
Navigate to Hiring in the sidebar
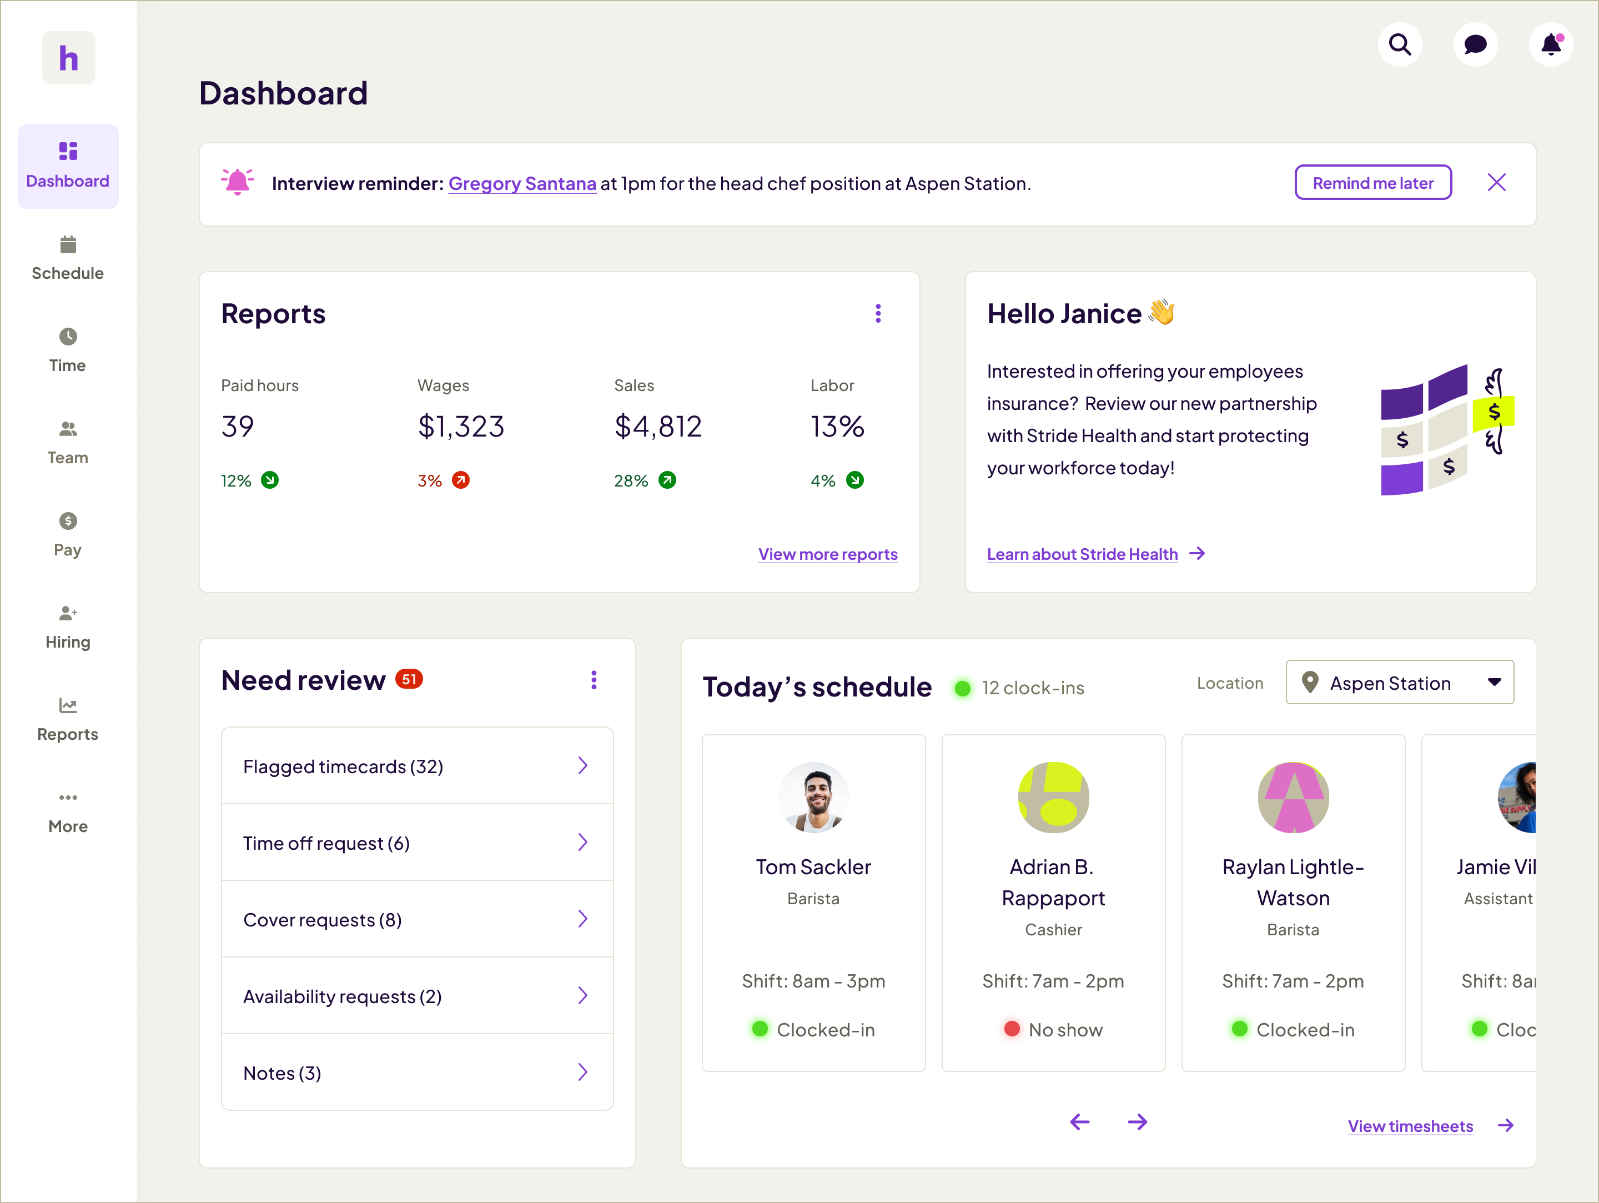[68, 627]
